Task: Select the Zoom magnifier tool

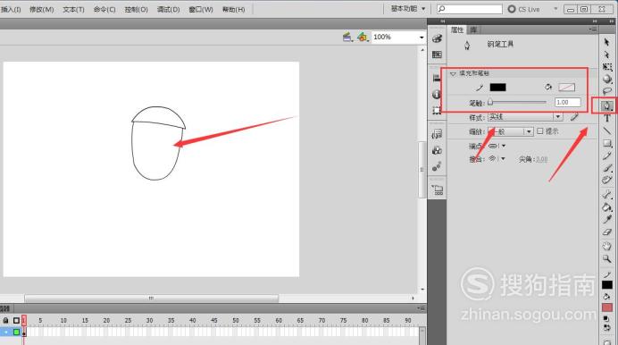Action: point(607,258)
